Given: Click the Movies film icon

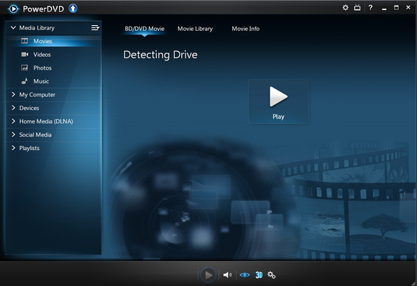Looking at the screenshot, I should click(x=24, y=41).
